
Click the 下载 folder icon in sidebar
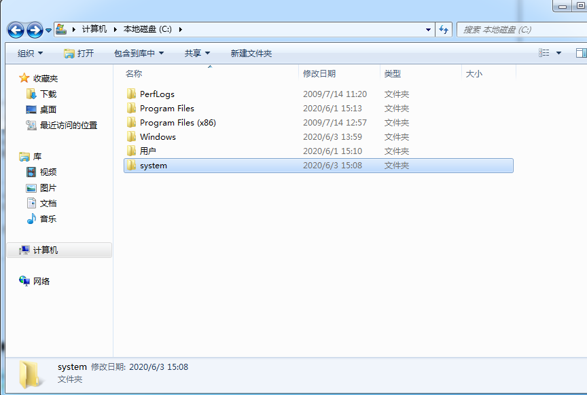(x=31, y=94)
